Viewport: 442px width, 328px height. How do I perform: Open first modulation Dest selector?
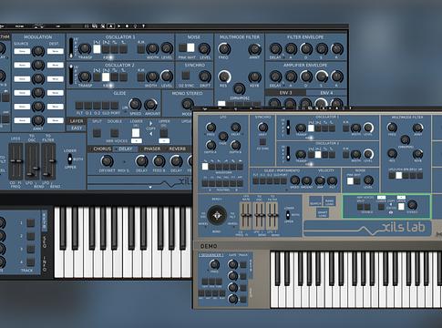[55, 51]
